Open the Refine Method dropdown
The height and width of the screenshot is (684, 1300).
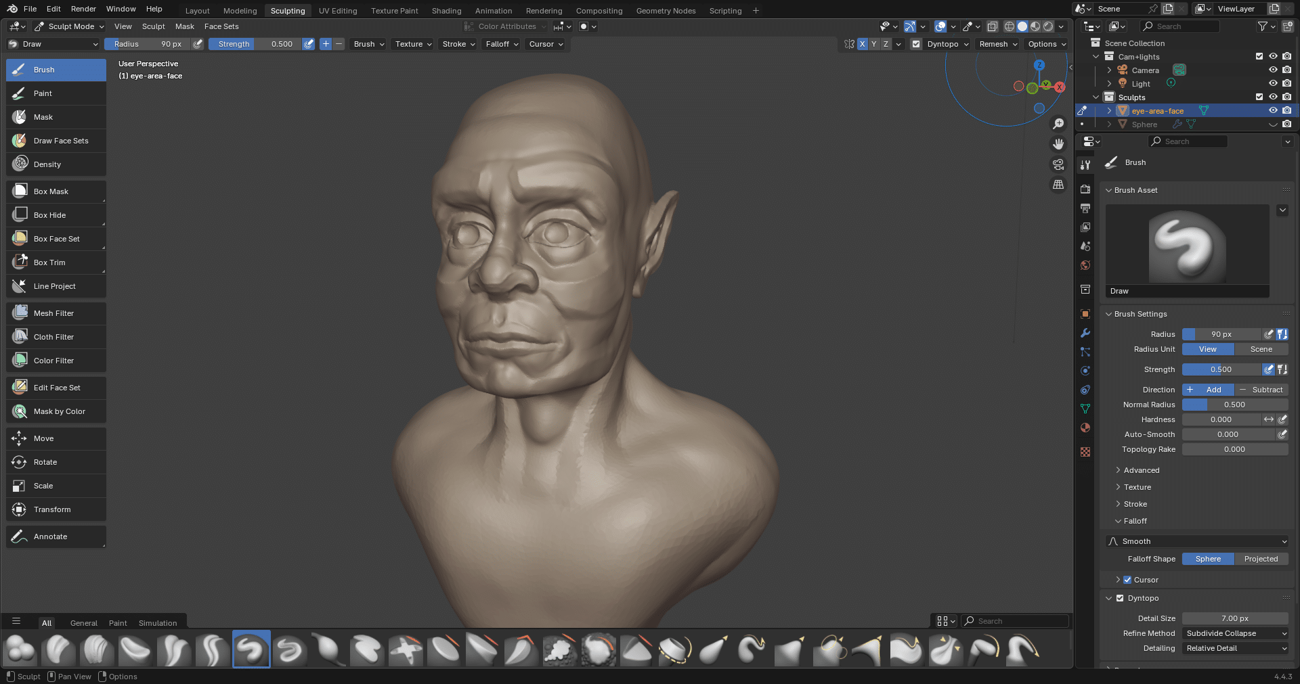click(x=1235, y=633)
